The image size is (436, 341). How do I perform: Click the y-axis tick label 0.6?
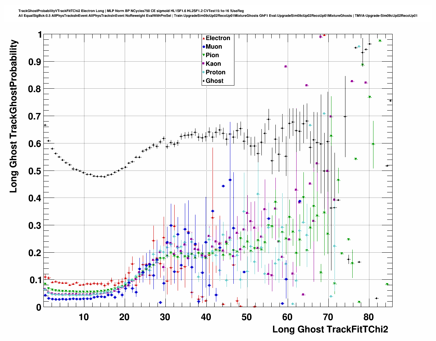35,143
